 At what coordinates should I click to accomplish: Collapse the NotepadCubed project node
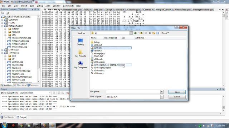click(2, 26)
